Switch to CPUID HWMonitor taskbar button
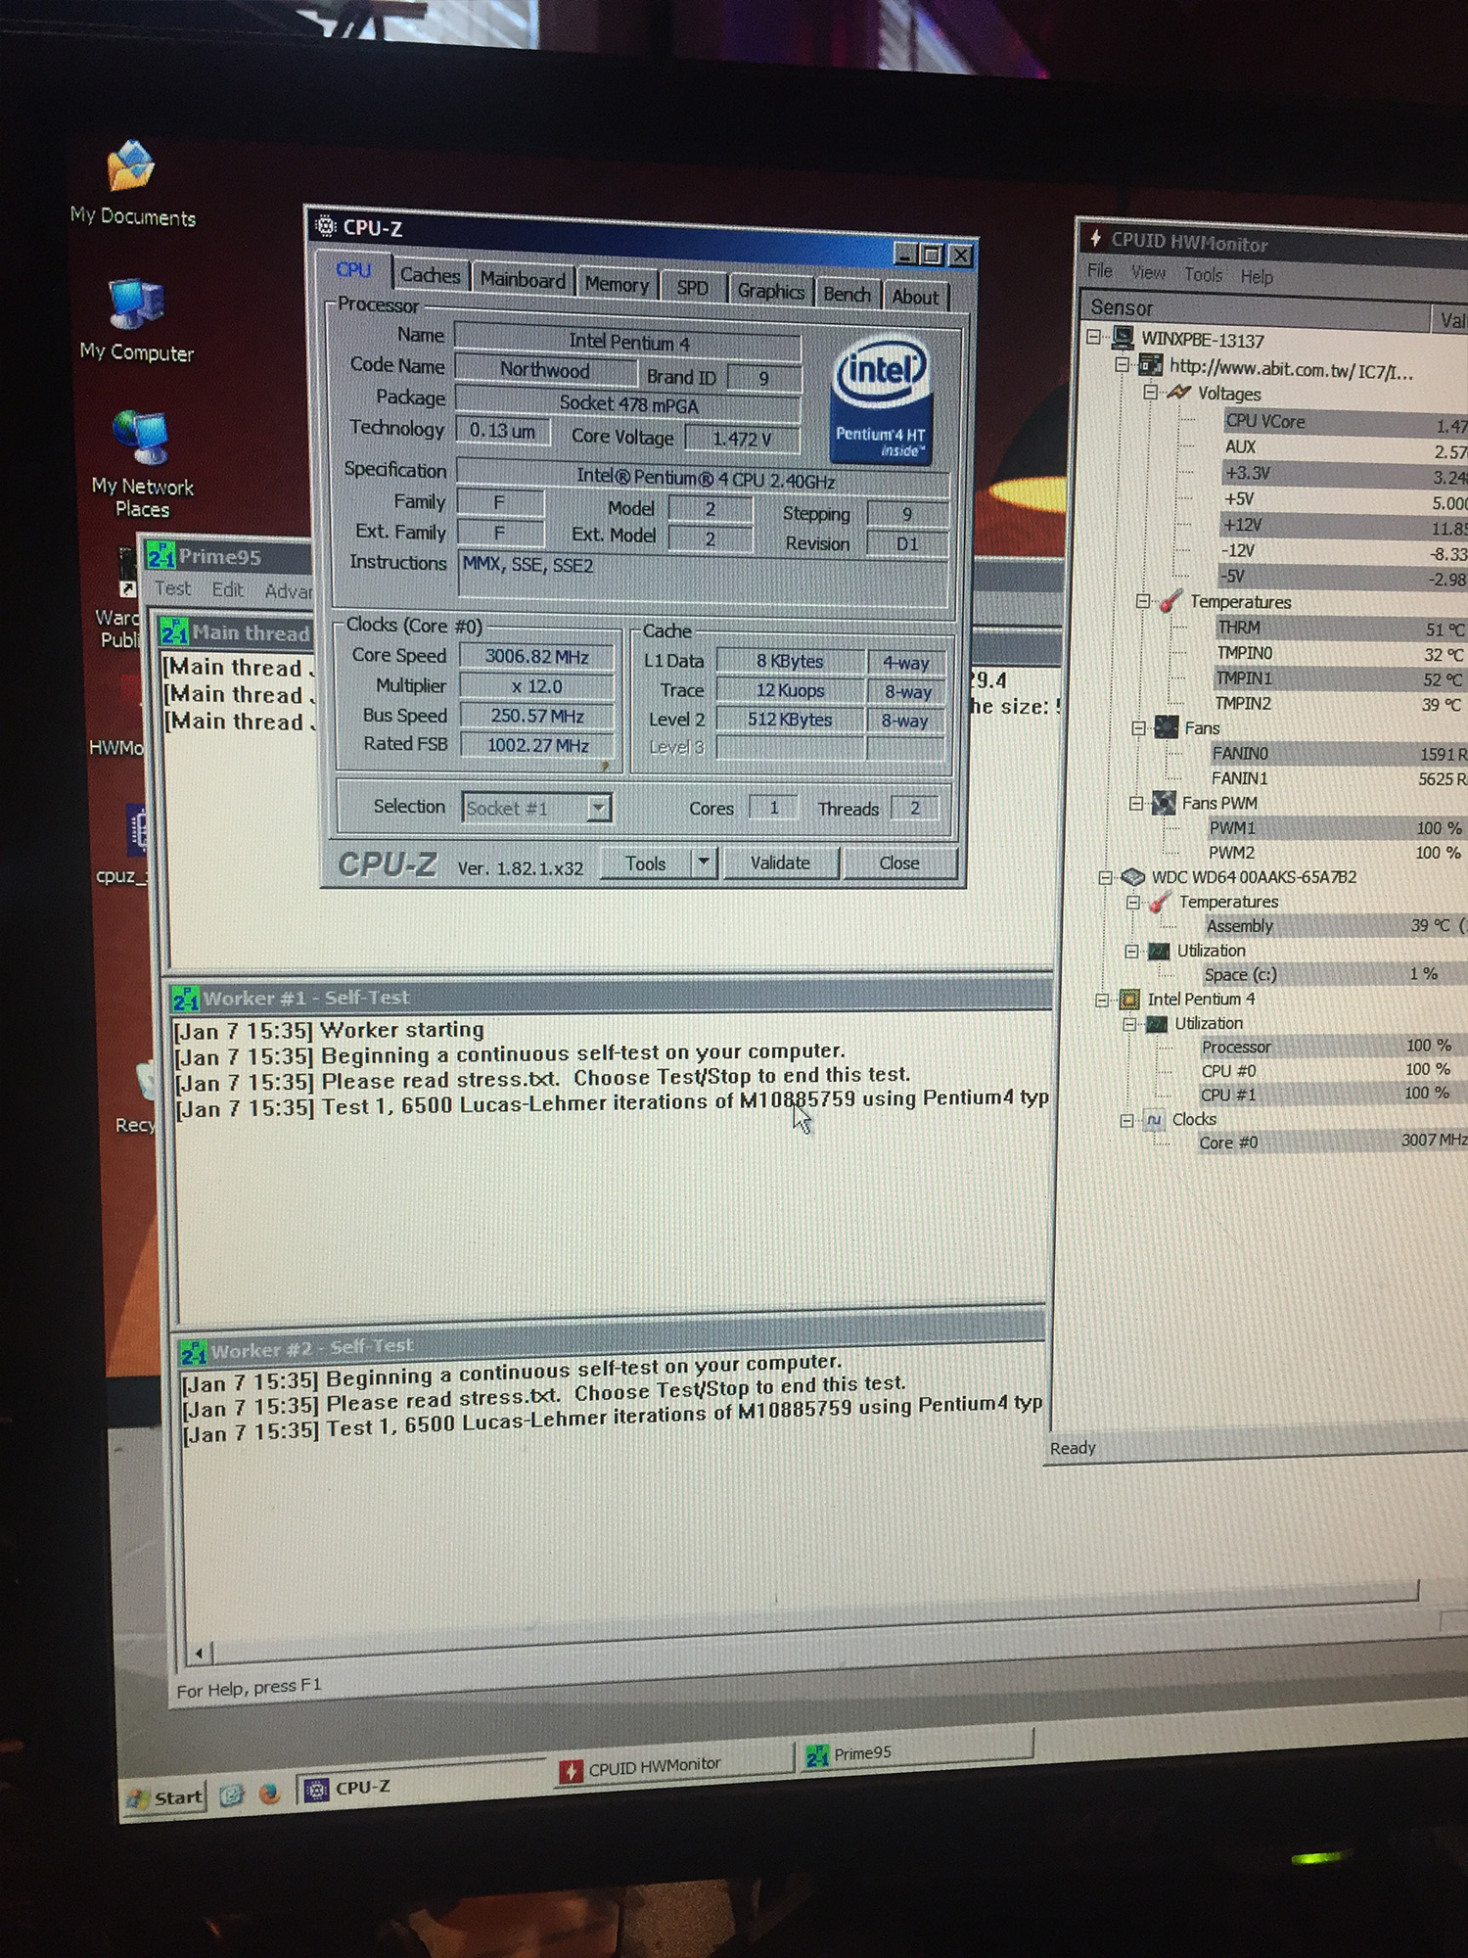Screen dimensions: 1468x1958 673,1764
